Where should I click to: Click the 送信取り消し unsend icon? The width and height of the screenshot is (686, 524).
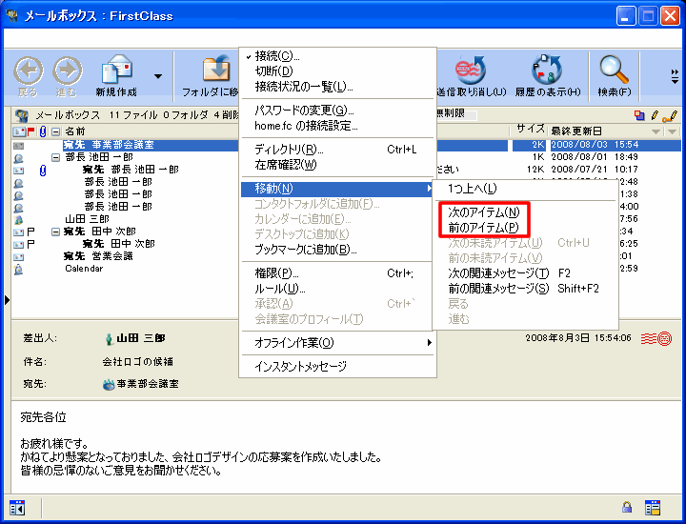(470, 70)
